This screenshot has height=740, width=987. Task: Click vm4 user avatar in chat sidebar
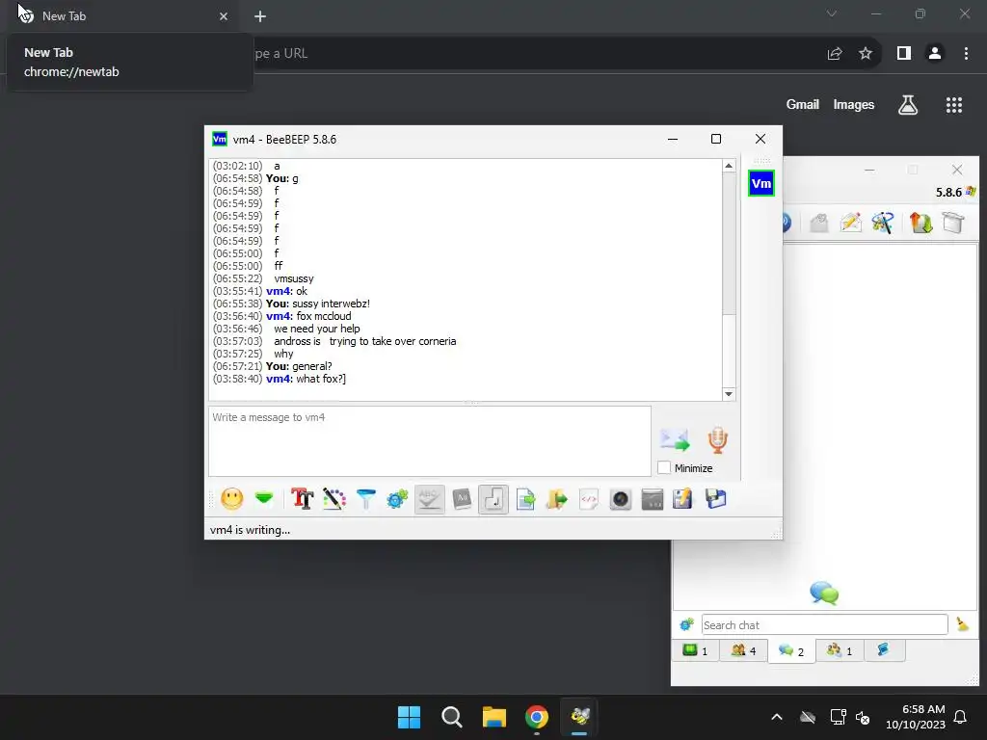tap(761, 183)
